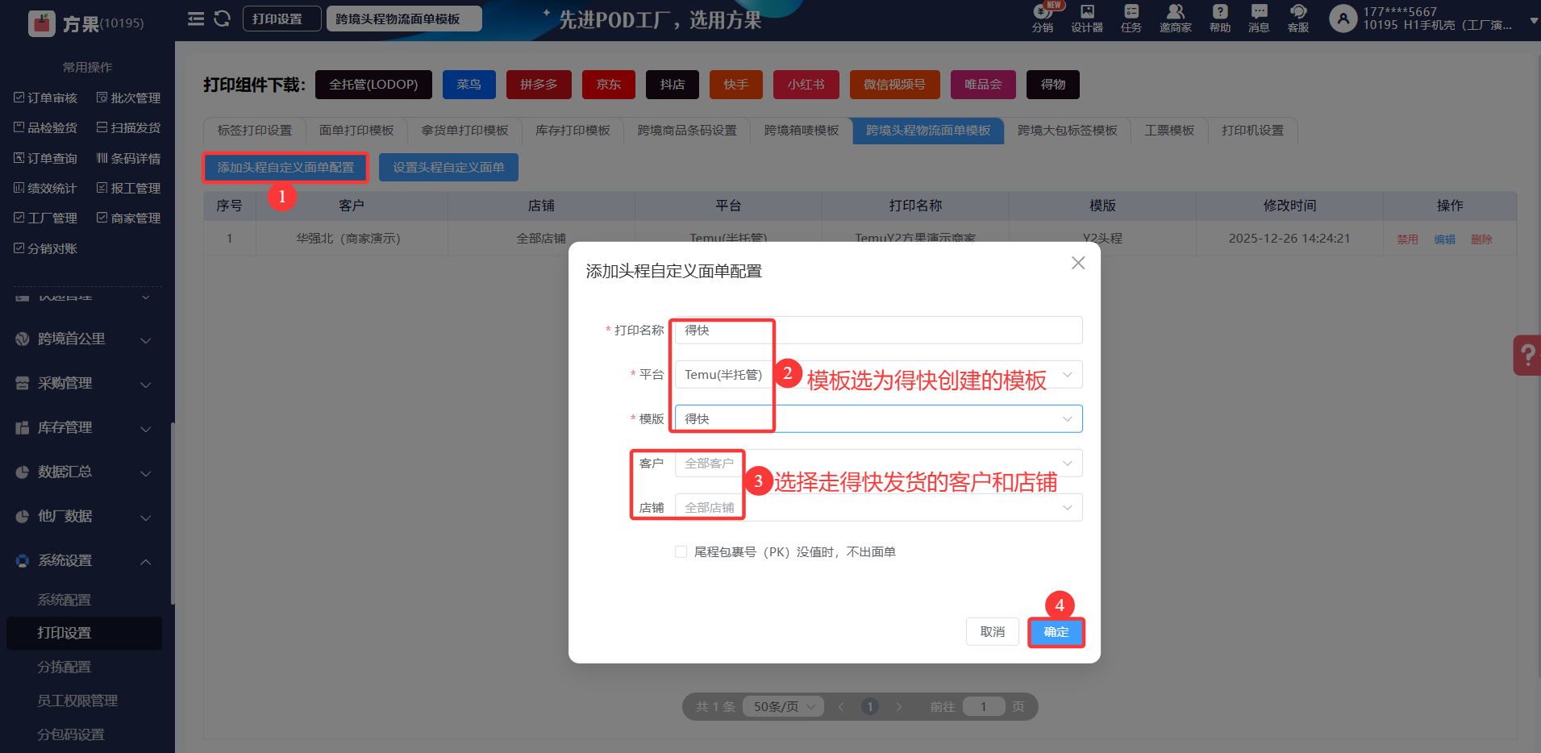Select the 打印设置 tab in the top bar
Image resolution: width=1541 pixels, height=753 pixels.
[282, 19]
